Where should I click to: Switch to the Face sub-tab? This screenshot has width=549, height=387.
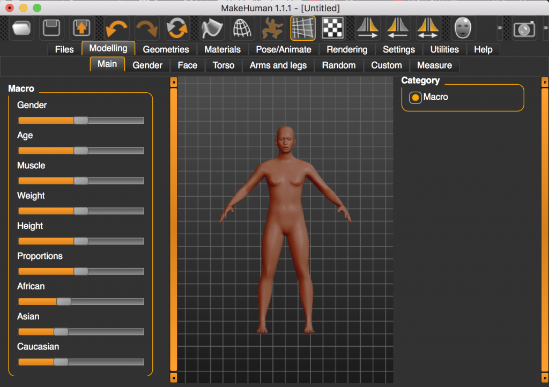click(187, 65)
